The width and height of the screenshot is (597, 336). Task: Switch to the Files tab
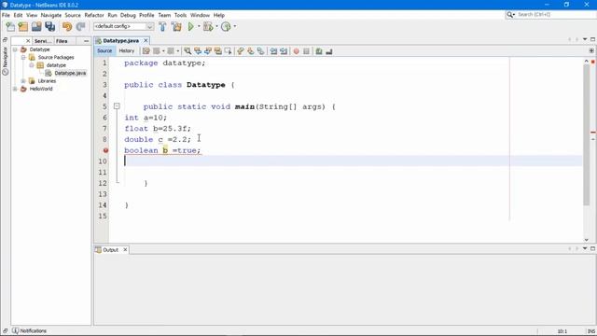click(x=62, y=41)
